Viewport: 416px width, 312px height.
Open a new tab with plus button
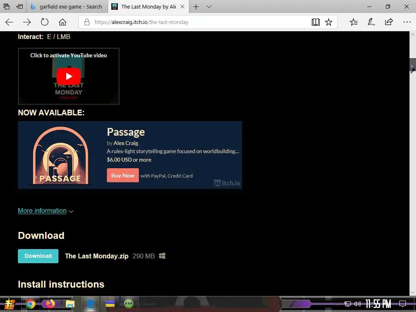coord(196,6)
